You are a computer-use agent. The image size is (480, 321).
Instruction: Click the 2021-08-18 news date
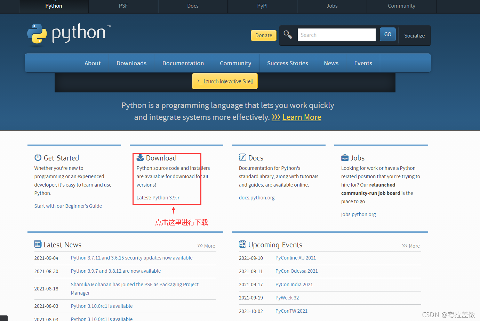(46, 289)
